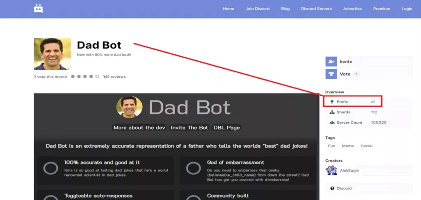Viewport: 421px width, 200px height.
Task: Click the Overview section heading
Action: [335, 92]
